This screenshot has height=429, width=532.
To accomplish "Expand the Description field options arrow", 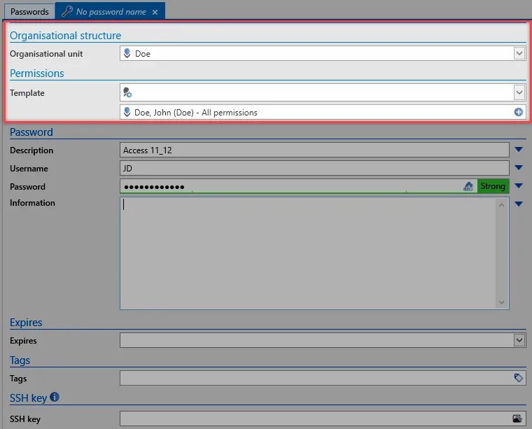I will point(519,149).
